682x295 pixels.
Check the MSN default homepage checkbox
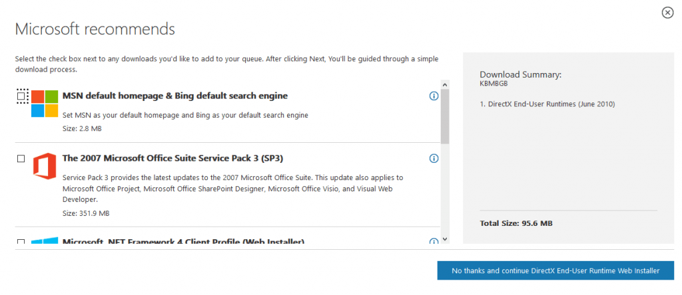click(21, 96)
